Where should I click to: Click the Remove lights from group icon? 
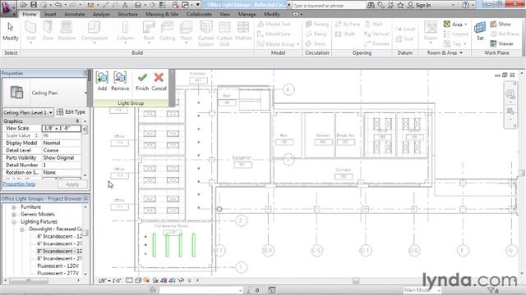[120, 78]
